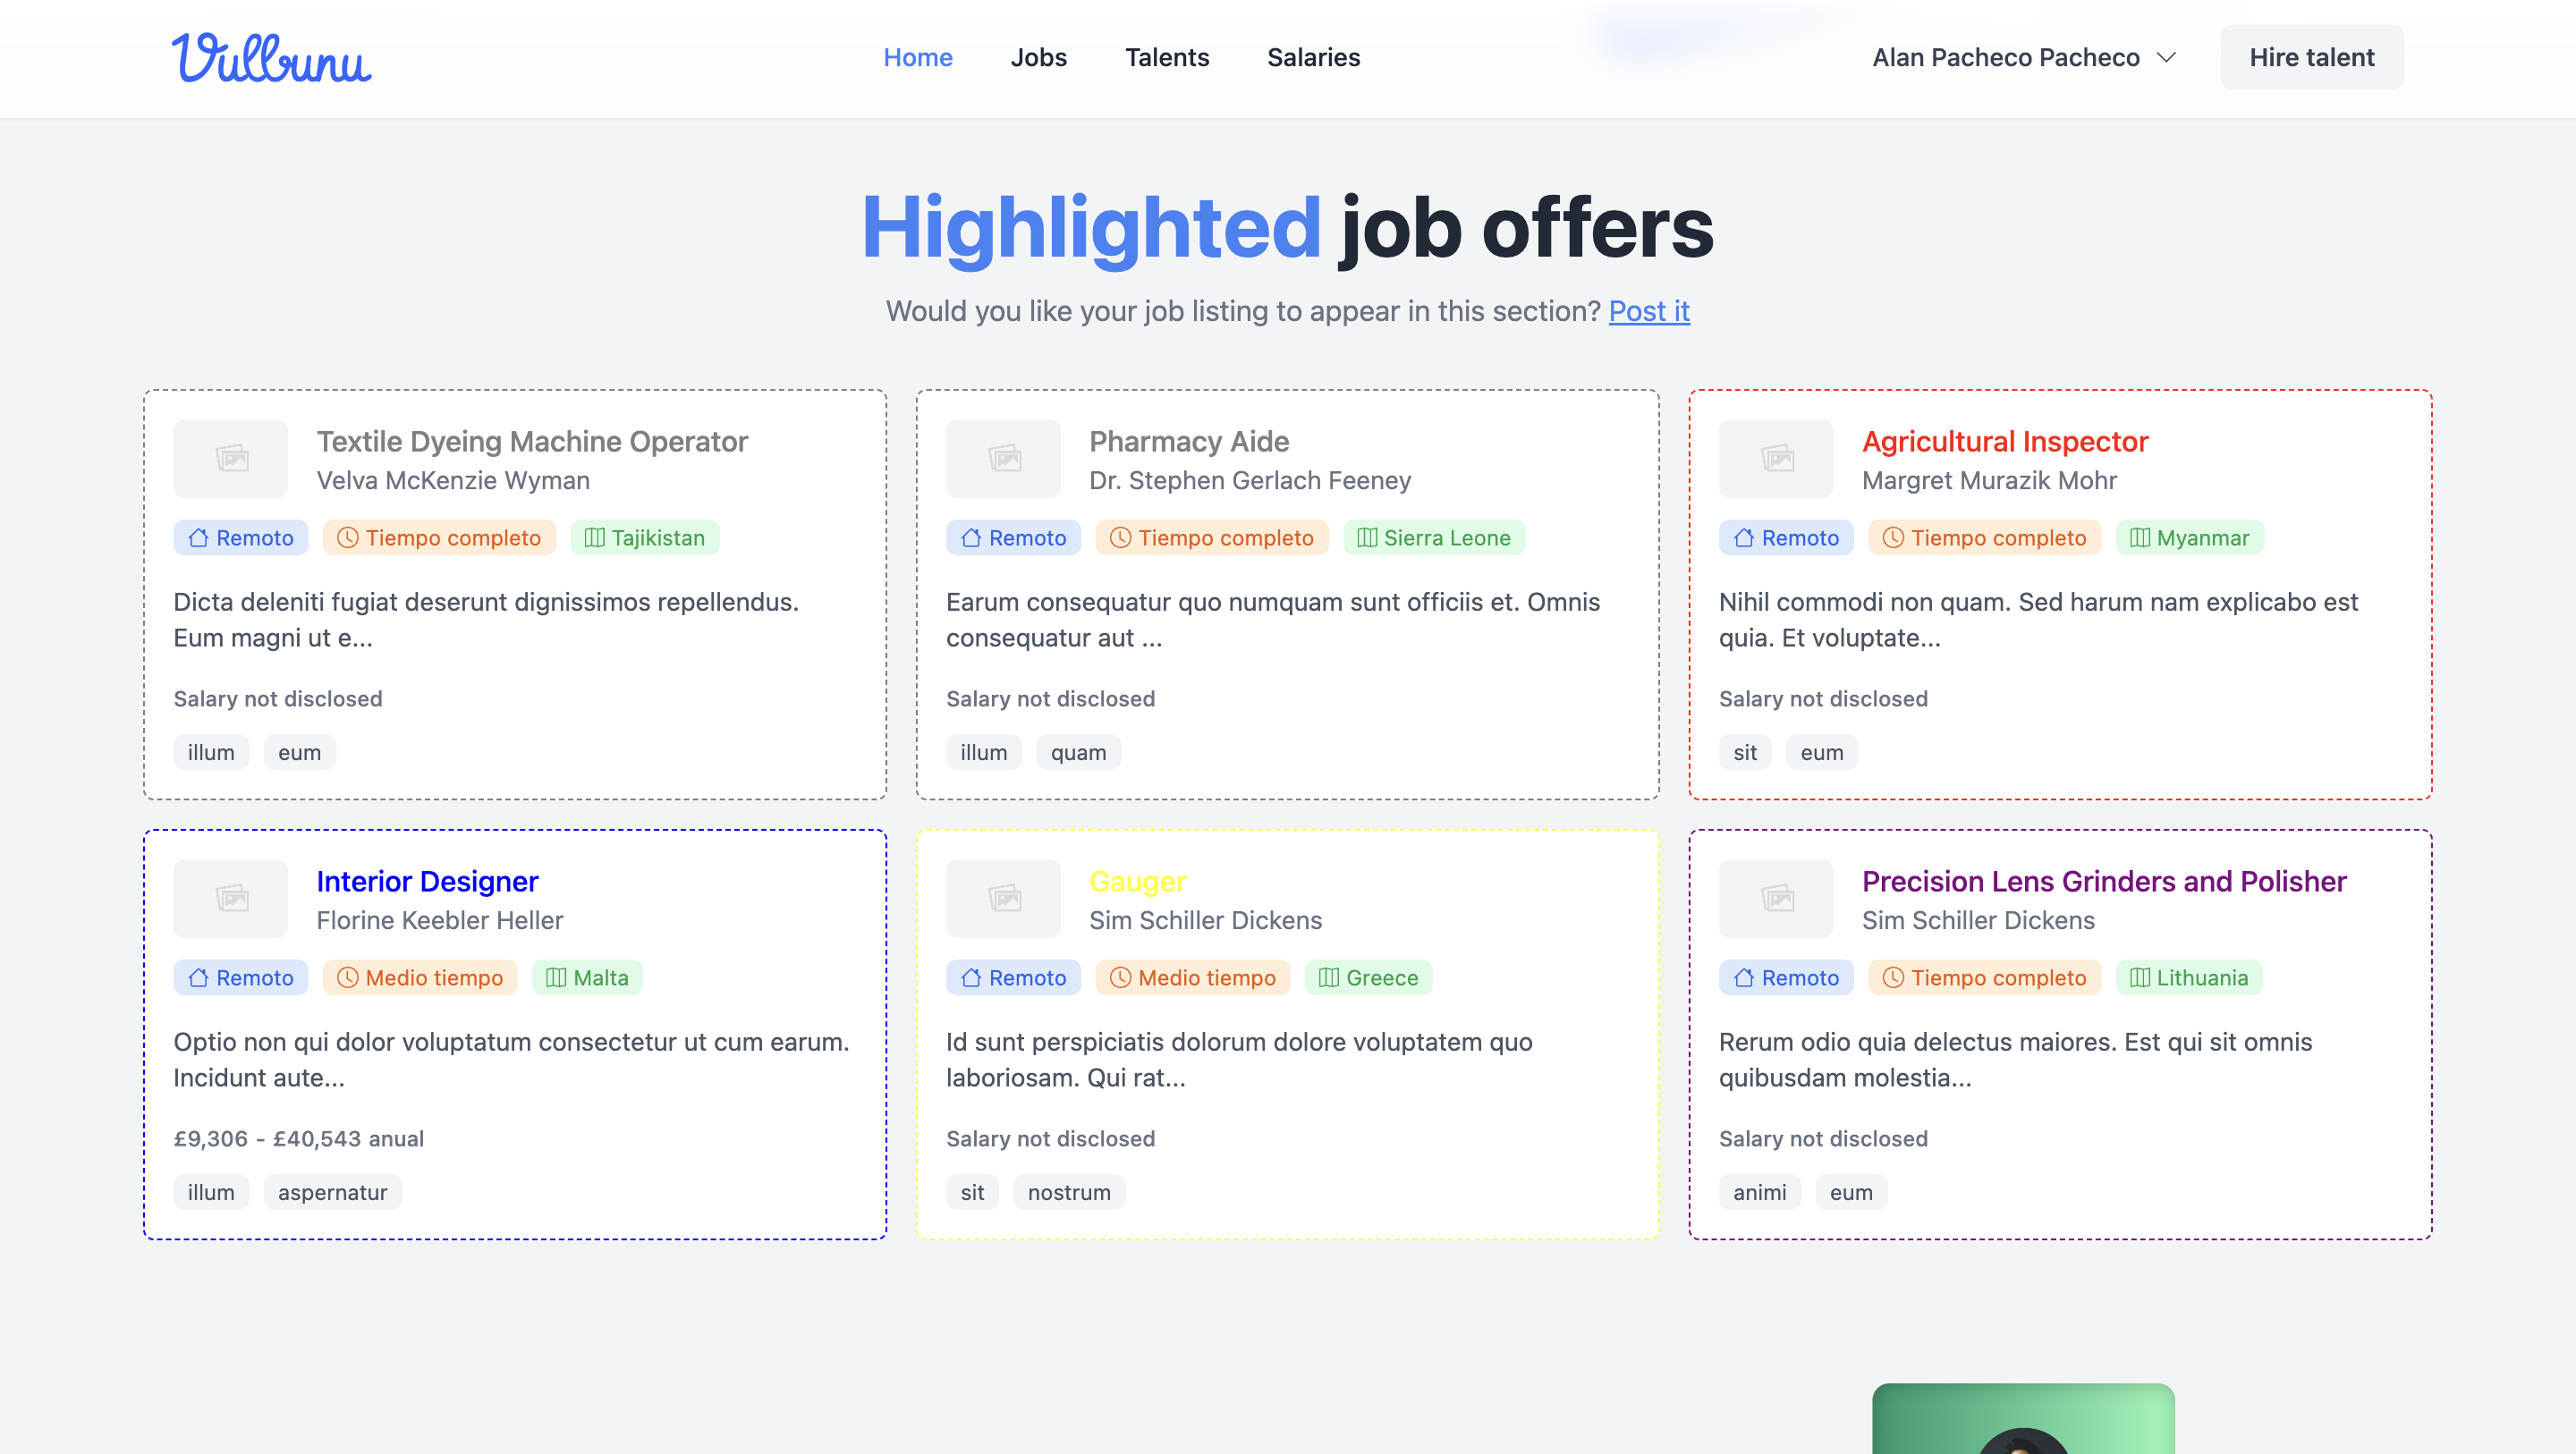2576x1454 pixels.
Task: Open the Gauger job listing
Action: point(1137,881)
